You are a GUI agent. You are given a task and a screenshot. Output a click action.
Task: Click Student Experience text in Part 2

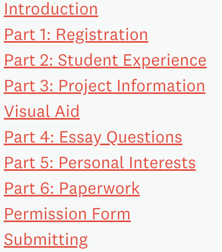coord(132,61)
